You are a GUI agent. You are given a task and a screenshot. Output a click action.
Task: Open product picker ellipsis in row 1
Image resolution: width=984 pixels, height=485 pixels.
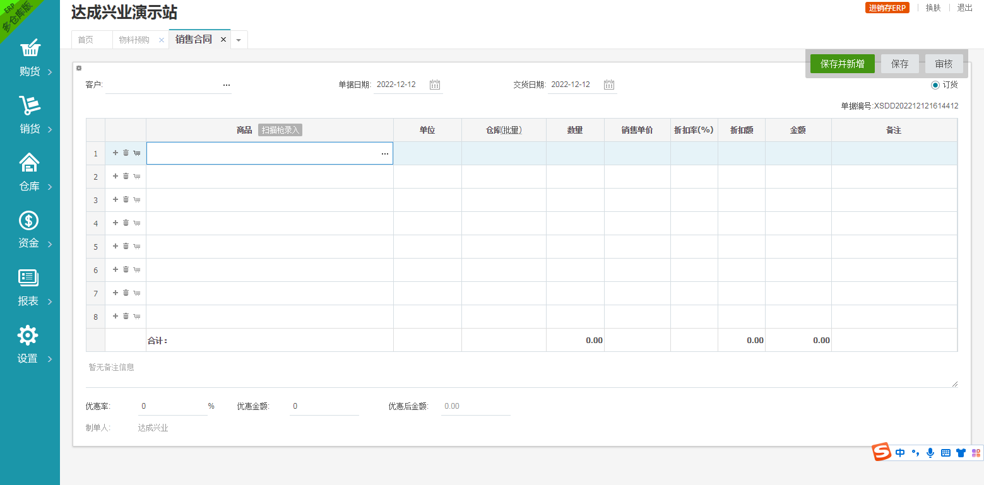click(385, 154)
